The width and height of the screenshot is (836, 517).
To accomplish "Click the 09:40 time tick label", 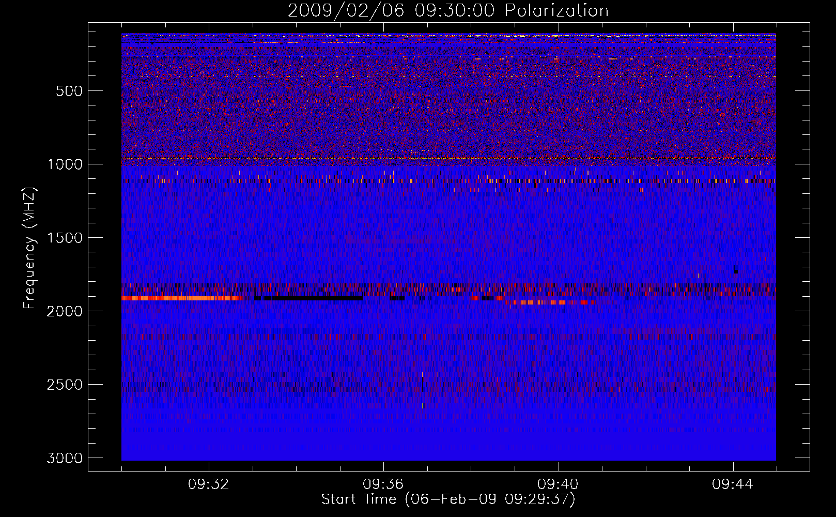I will [x=558, y=484].
